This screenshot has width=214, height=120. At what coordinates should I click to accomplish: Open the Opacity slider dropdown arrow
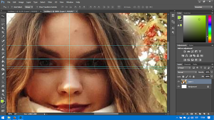point(212,72)
